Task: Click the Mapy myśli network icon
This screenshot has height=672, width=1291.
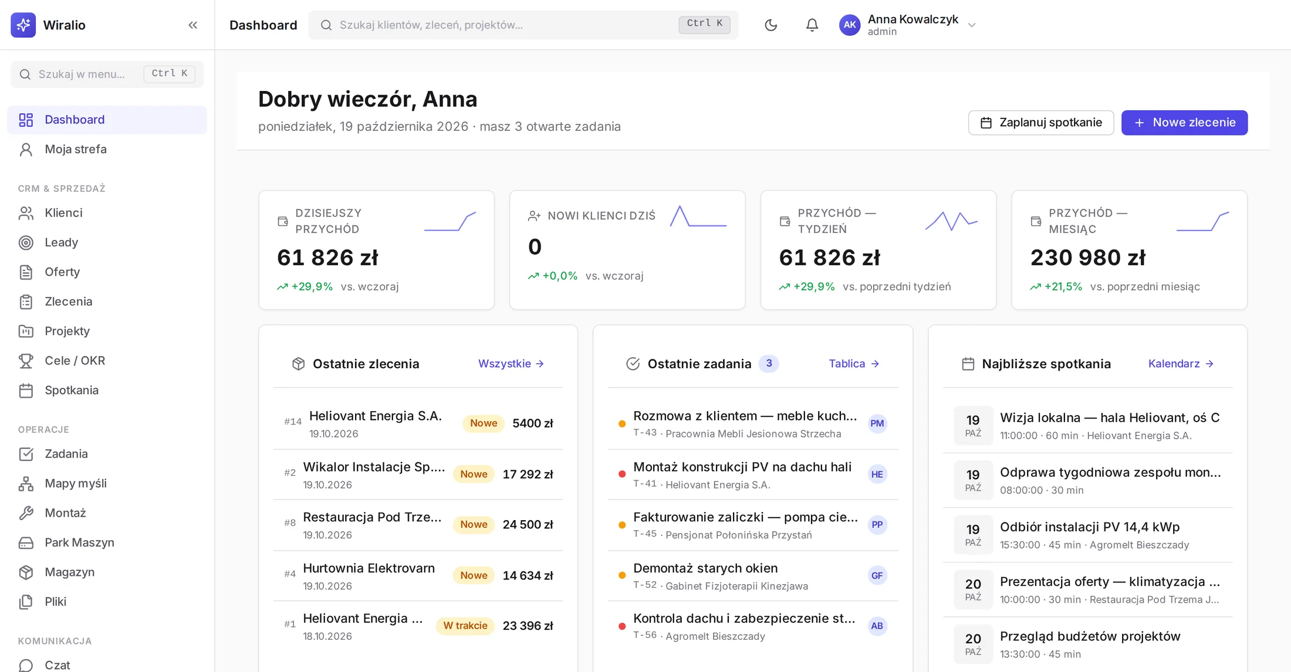Action: click(x=26, y=483)
